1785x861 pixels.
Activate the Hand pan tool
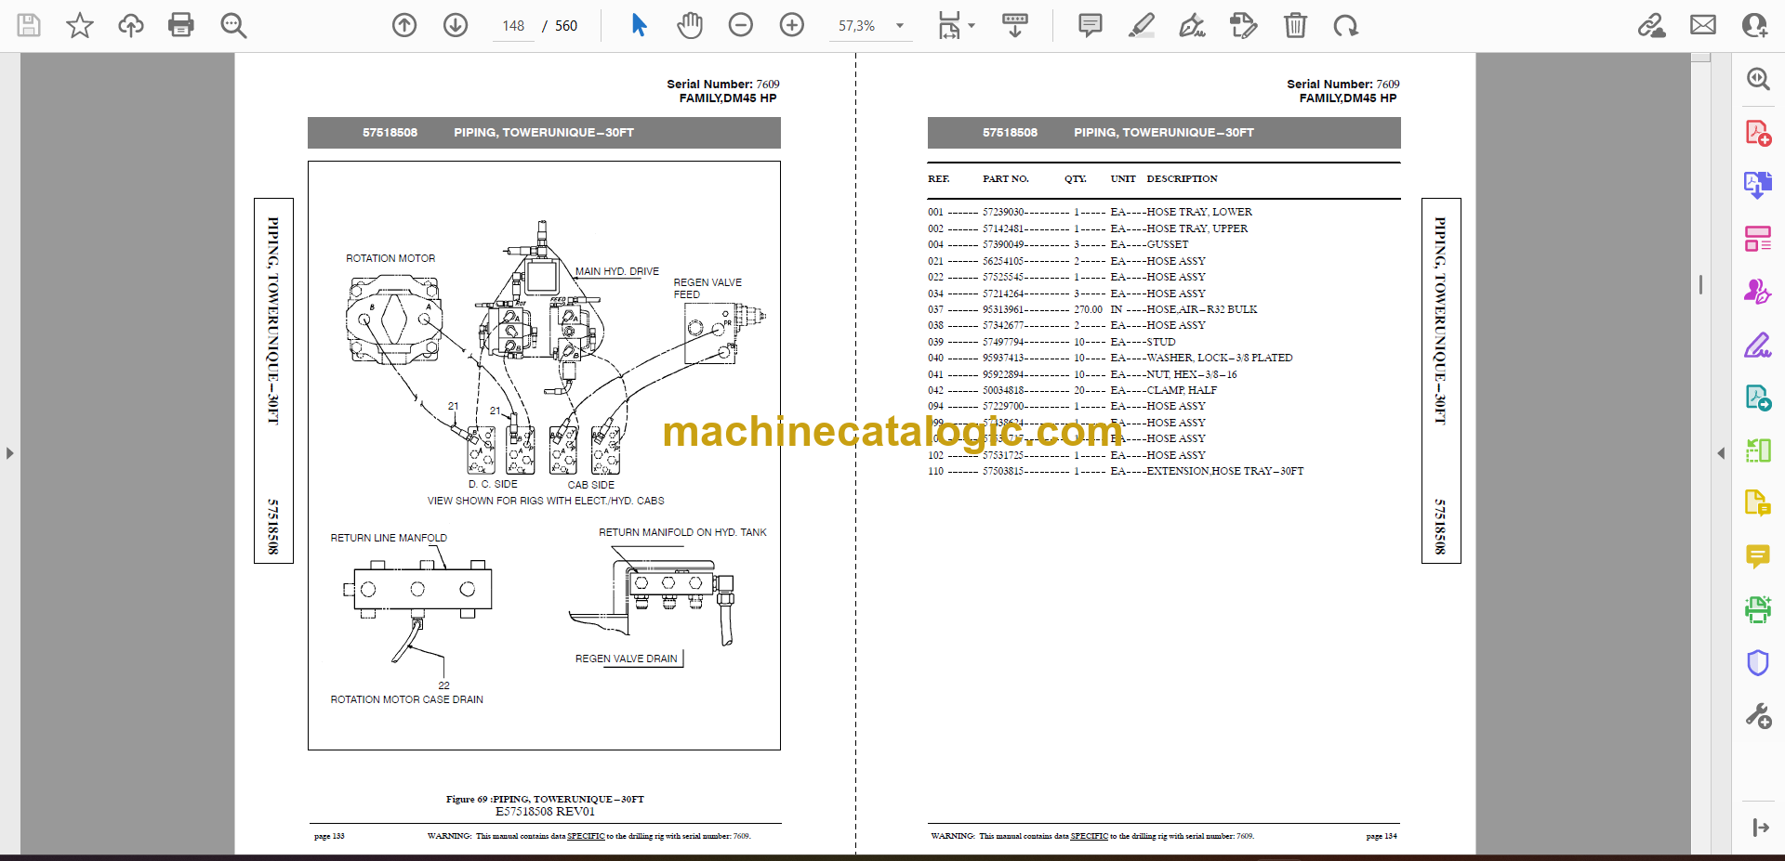point(690,25)
